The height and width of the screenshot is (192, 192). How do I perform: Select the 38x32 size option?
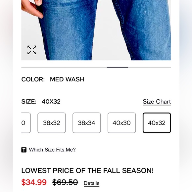pos(52,123)
